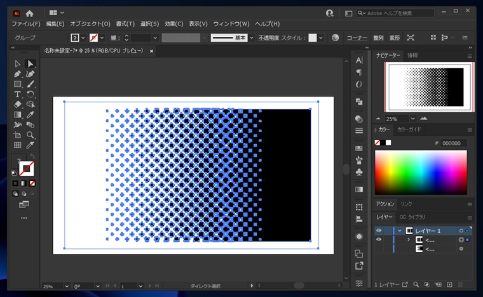Open the オブジェクト(O) menu

pos(90,23)
